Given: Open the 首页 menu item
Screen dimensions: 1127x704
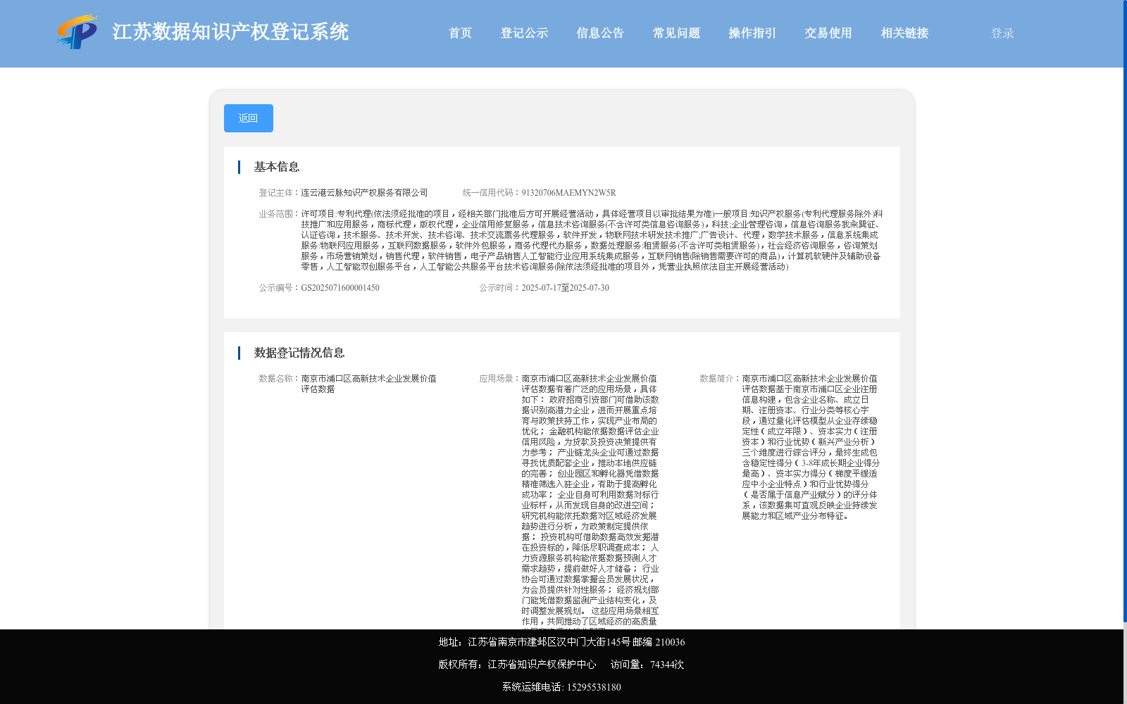Looking at the screenshot, I should coord(460,33).
